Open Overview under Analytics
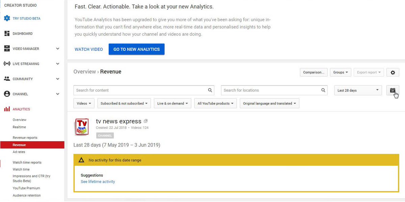 (x=20, y=120)
